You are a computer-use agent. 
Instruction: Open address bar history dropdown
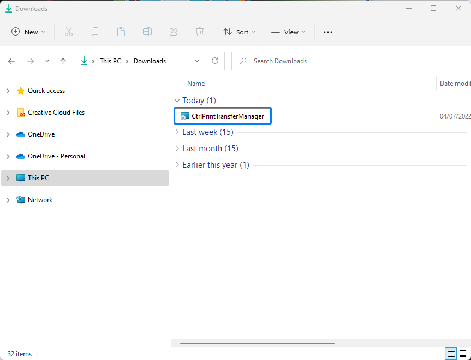point(197,61)
